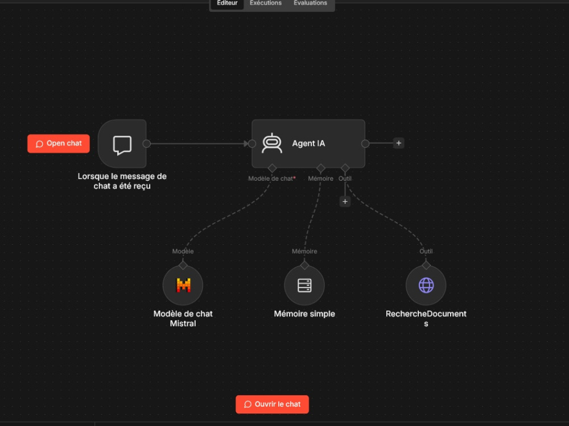Viewport: 569px width, 426px height.
Task: Click the 'Mémoire simple' label
Action: pyautogui.click(x=304, y=314)
